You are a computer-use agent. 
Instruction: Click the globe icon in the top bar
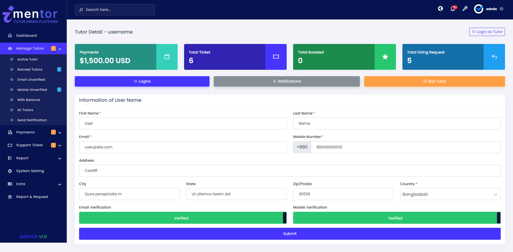440,9
